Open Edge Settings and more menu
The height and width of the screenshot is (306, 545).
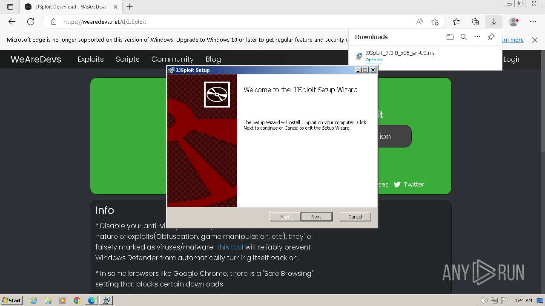(x=533, y=22)
